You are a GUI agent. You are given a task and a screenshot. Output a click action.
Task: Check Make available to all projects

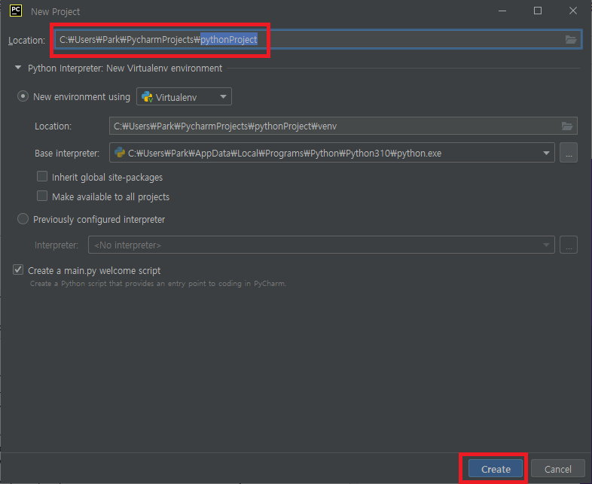tap(42, 196)
